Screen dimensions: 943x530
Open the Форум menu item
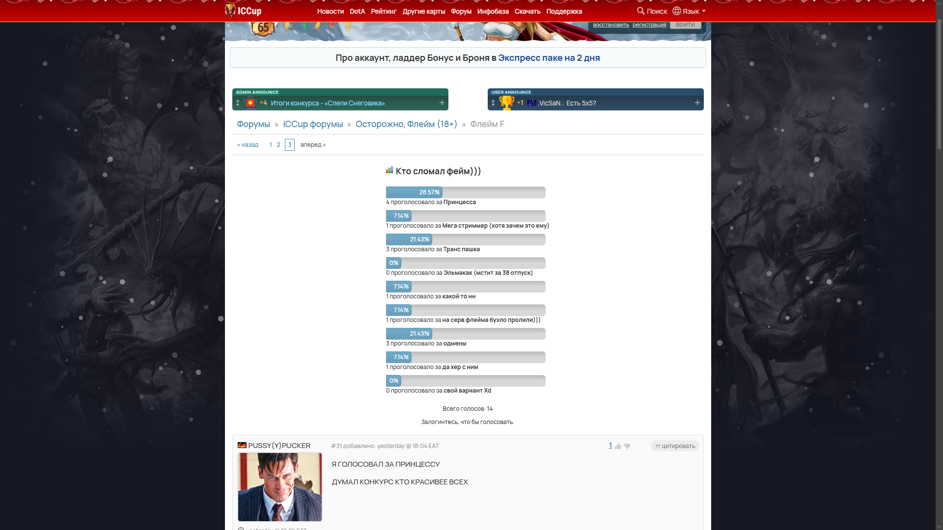pos(461,11)
